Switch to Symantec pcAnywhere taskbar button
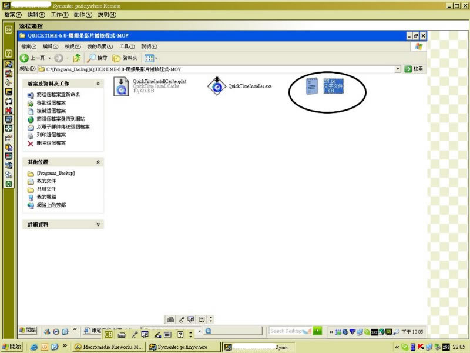Viewport: 470px width, 353px height. (183, 347)
